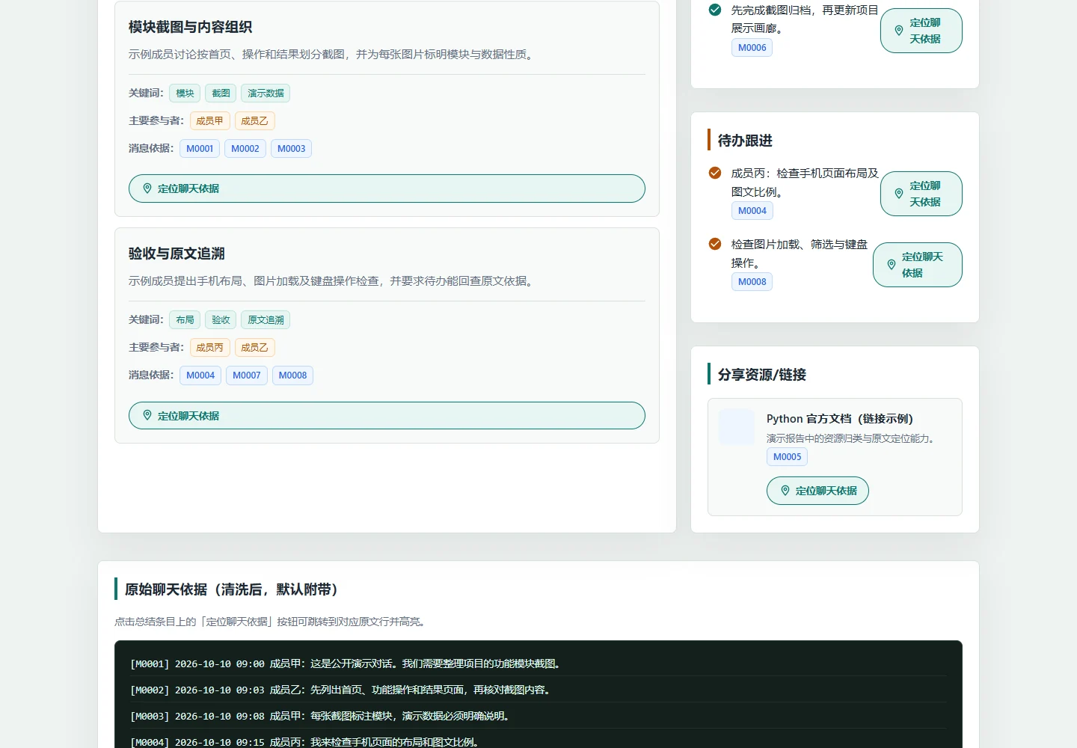Image resolution: width=1077 pixels, height=748 pixels.
Task: Open chip M0004 under 成员丙 todo item
Action: (752, 210)
